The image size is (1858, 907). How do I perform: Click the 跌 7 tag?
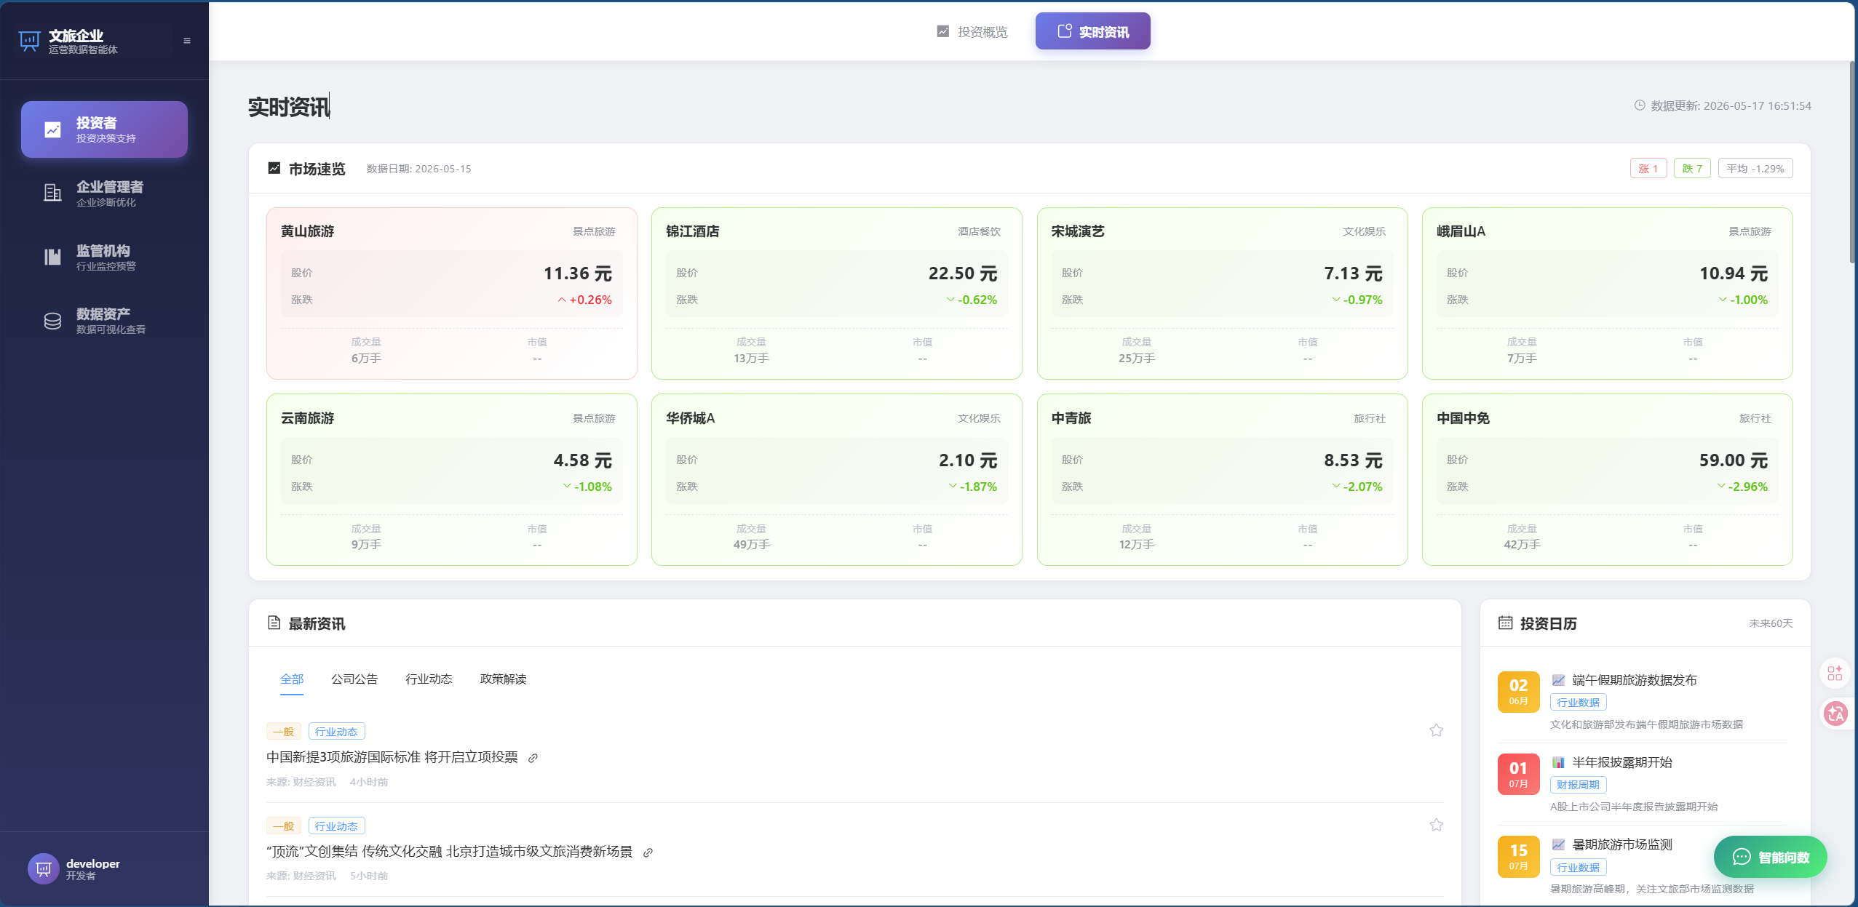[x=1692, y=169]
